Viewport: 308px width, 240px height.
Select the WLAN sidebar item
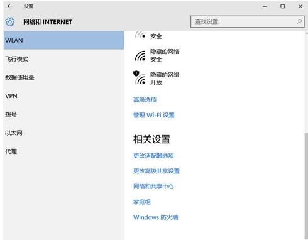click(63, 40)
